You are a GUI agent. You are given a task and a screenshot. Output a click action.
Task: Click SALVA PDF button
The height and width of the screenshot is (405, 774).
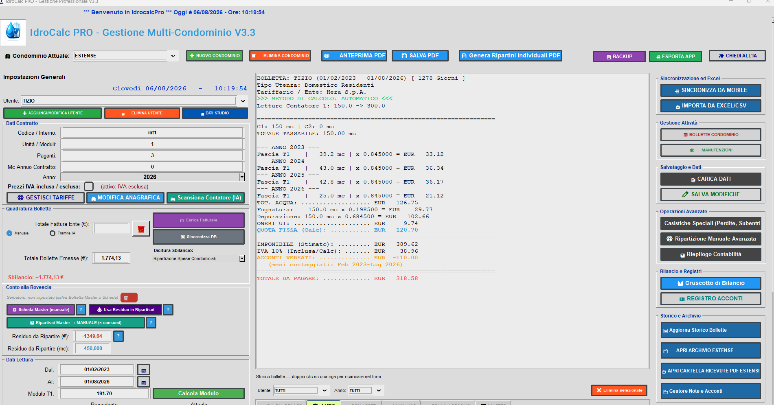coord(420,56)
